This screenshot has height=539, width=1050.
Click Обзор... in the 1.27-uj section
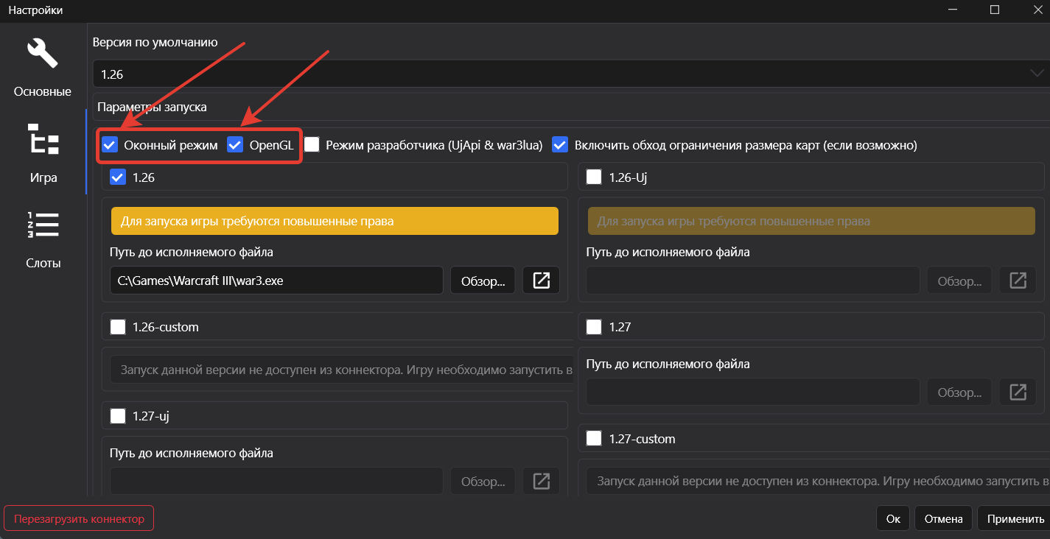click(483, 482)
